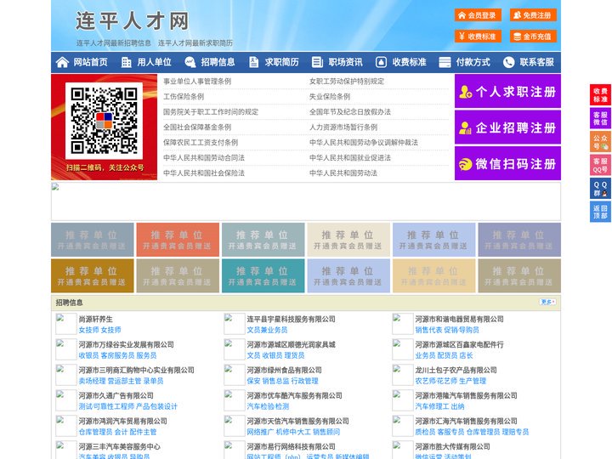Open job link 文员兼业务员
The width and height of the screenshot is (612, 459).
pos(267,330)
